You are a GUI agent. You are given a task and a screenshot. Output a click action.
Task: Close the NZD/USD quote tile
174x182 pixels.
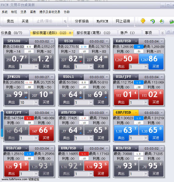click(162, 148)
